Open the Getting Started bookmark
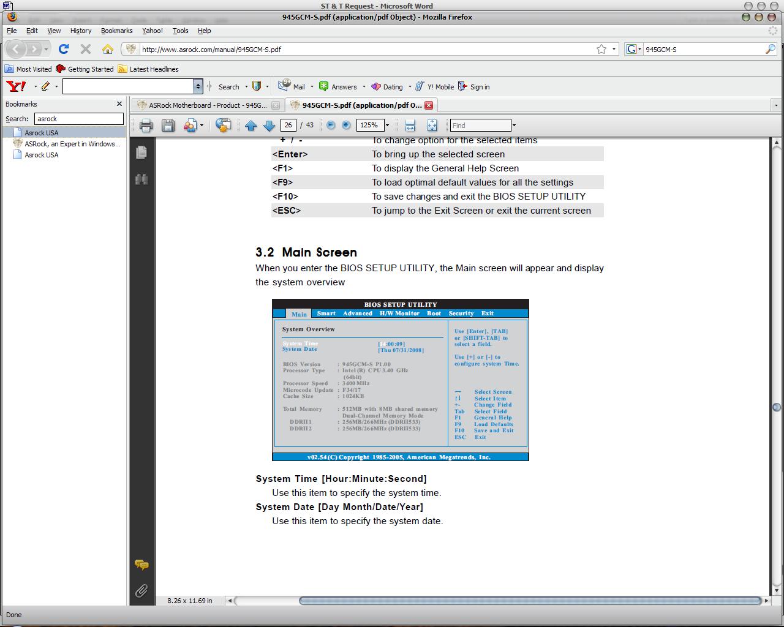Viewport: 784px width, 627px height. coord(85,69)
